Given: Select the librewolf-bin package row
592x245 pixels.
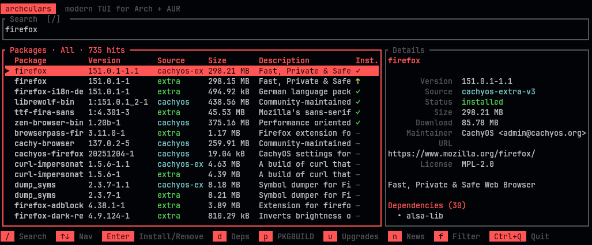Looking at the screenshot, I should click(192, 102).
